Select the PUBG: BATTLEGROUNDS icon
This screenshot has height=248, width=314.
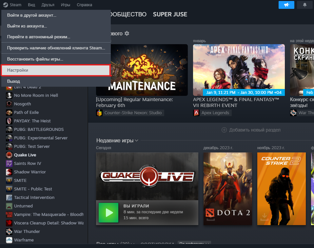point(9,130)
